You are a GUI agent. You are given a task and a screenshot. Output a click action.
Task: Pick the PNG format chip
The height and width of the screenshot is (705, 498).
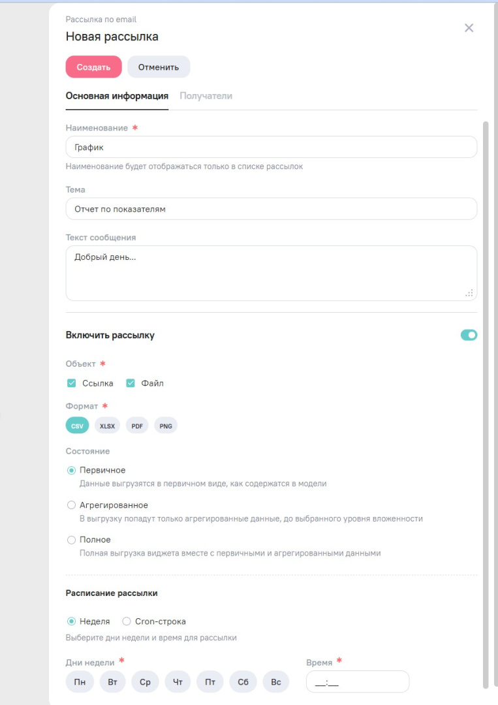(x=166, y=426)
